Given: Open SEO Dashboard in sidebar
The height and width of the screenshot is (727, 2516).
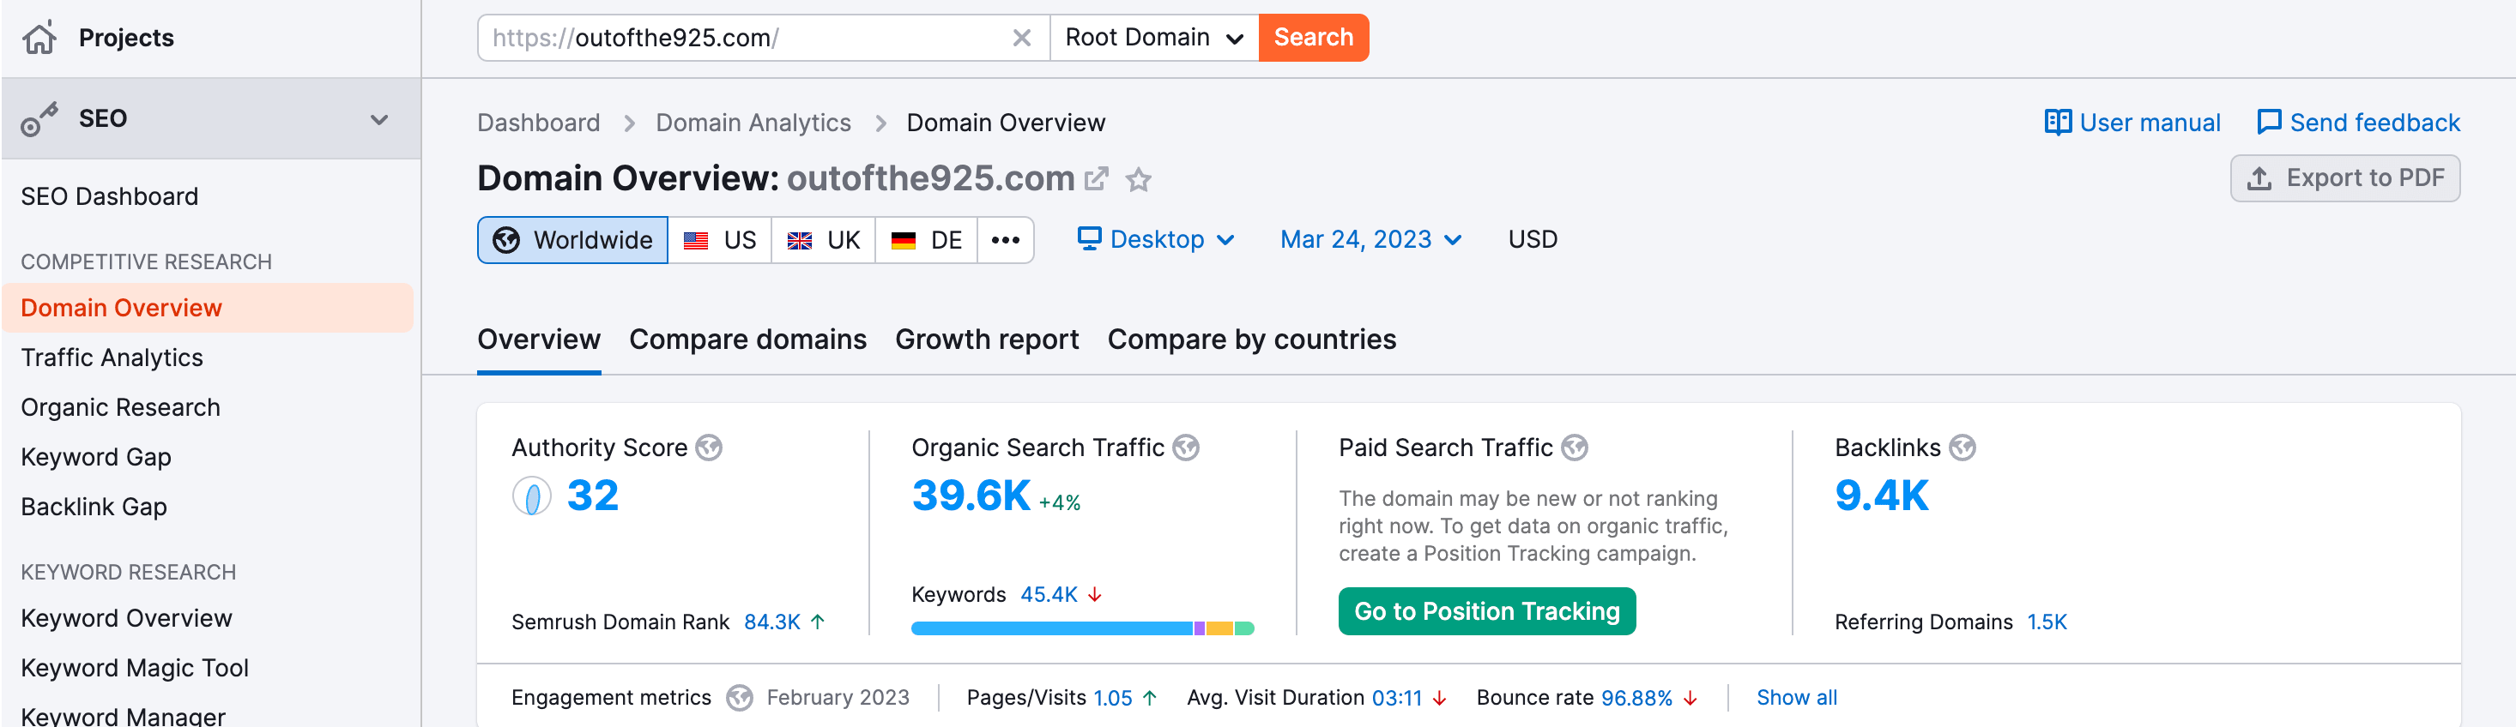Looking at the screenshot, I should [x=109, y=196].
